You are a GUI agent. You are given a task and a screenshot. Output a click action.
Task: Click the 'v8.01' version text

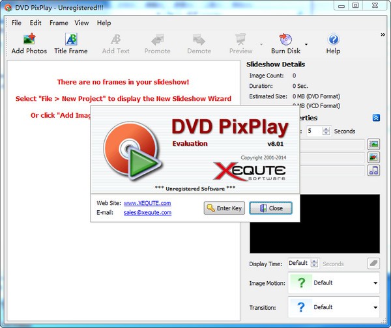coord(275,144)
